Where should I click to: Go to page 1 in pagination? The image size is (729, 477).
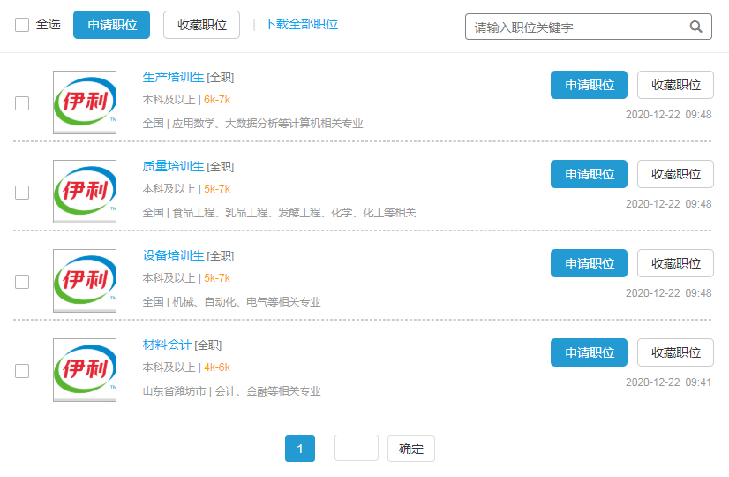[300, 449]
